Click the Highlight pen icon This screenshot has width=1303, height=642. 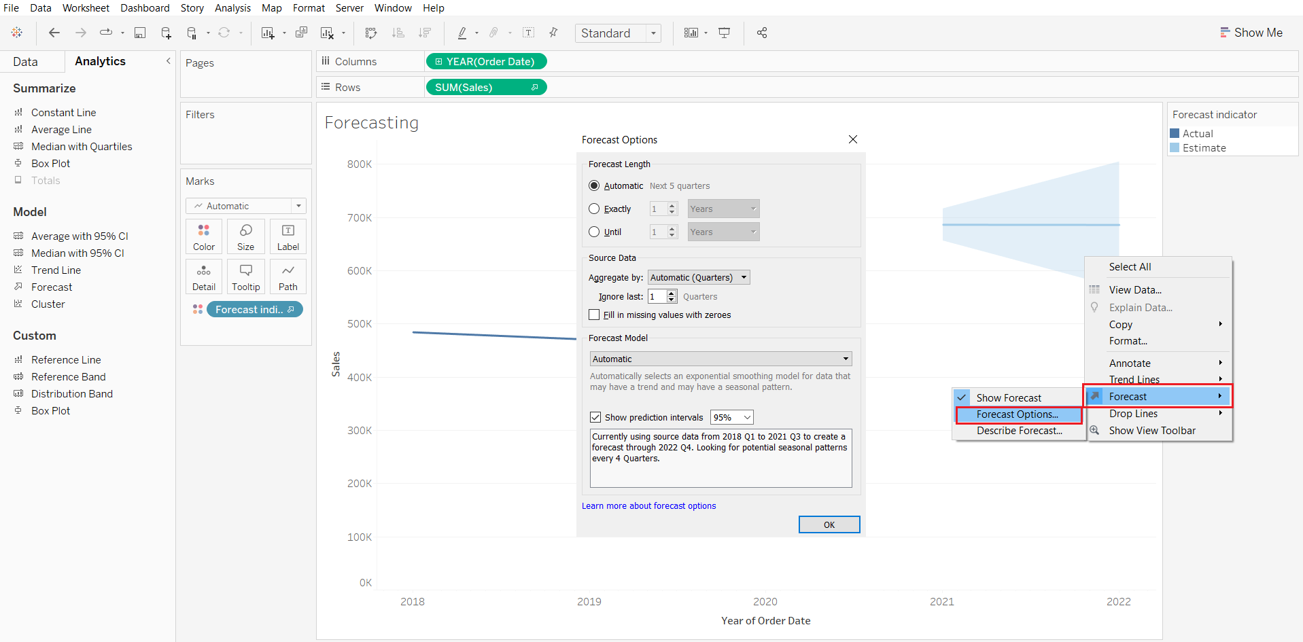tap(462, 33)
